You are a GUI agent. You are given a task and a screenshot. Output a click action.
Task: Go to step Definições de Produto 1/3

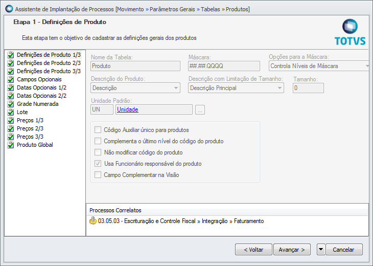tap(49, 55)
